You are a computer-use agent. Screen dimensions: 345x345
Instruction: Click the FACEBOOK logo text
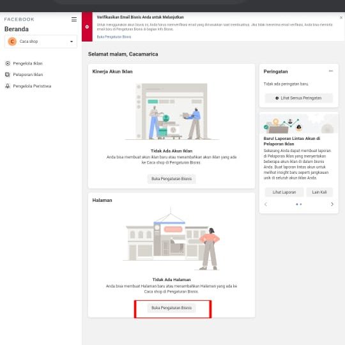tap(19, 19)
